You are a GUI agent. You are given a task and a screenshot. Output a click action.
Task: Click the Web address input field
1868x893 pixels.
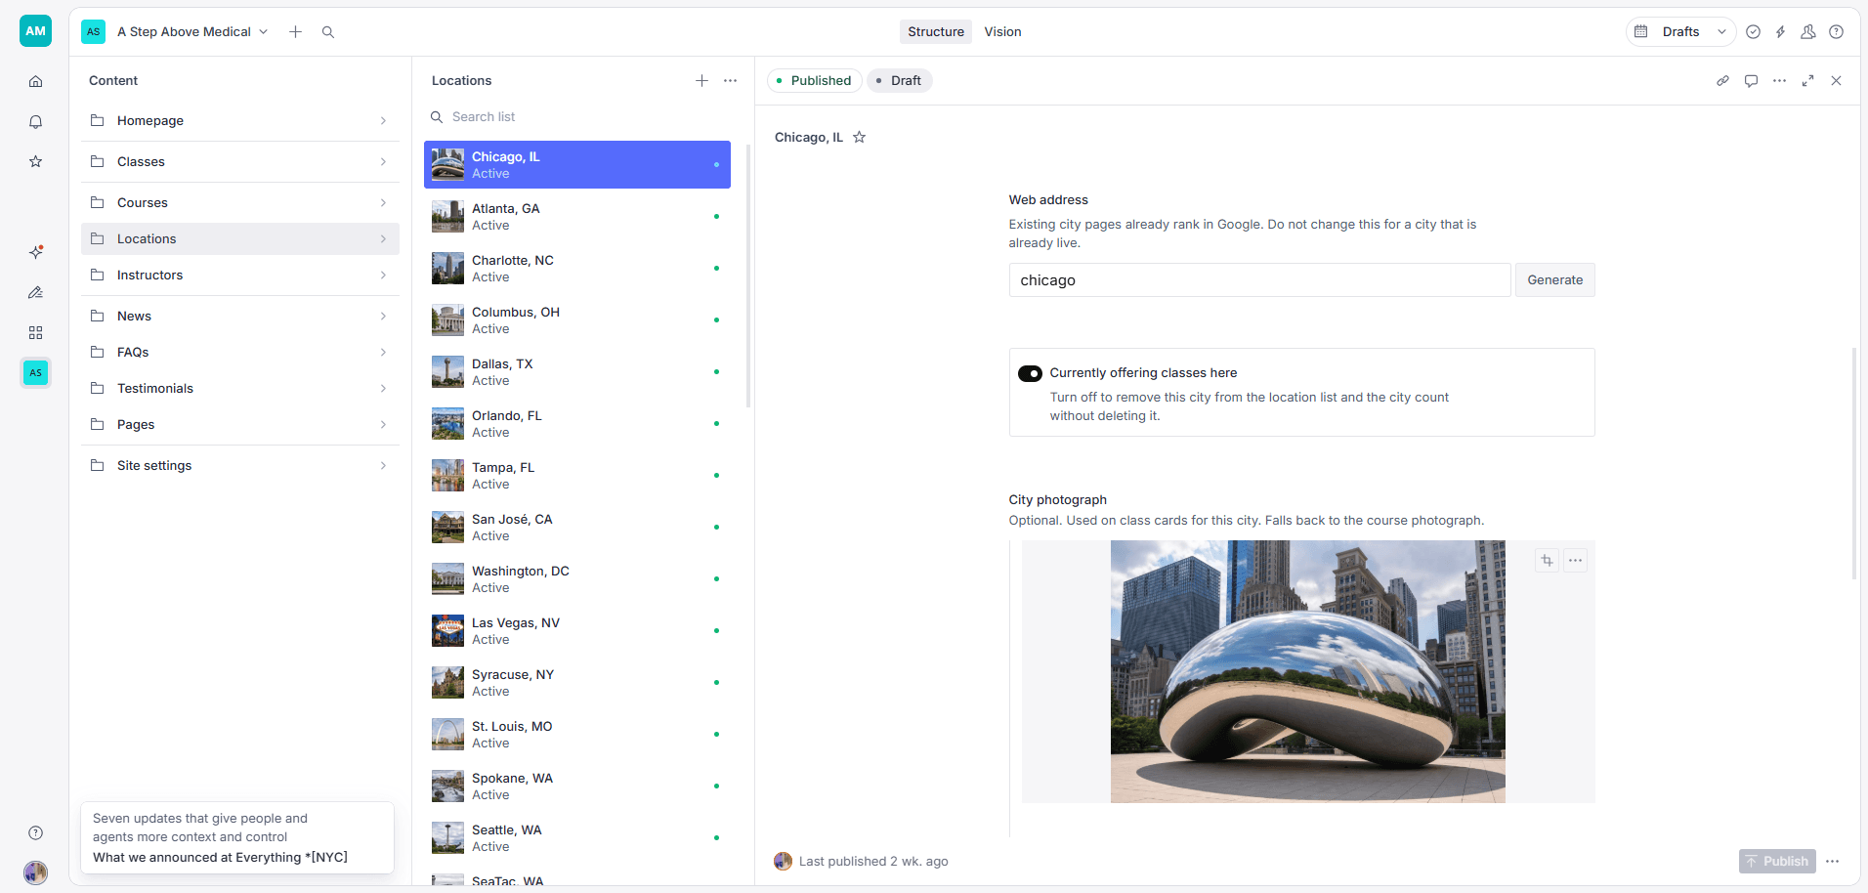[1259, 279]
